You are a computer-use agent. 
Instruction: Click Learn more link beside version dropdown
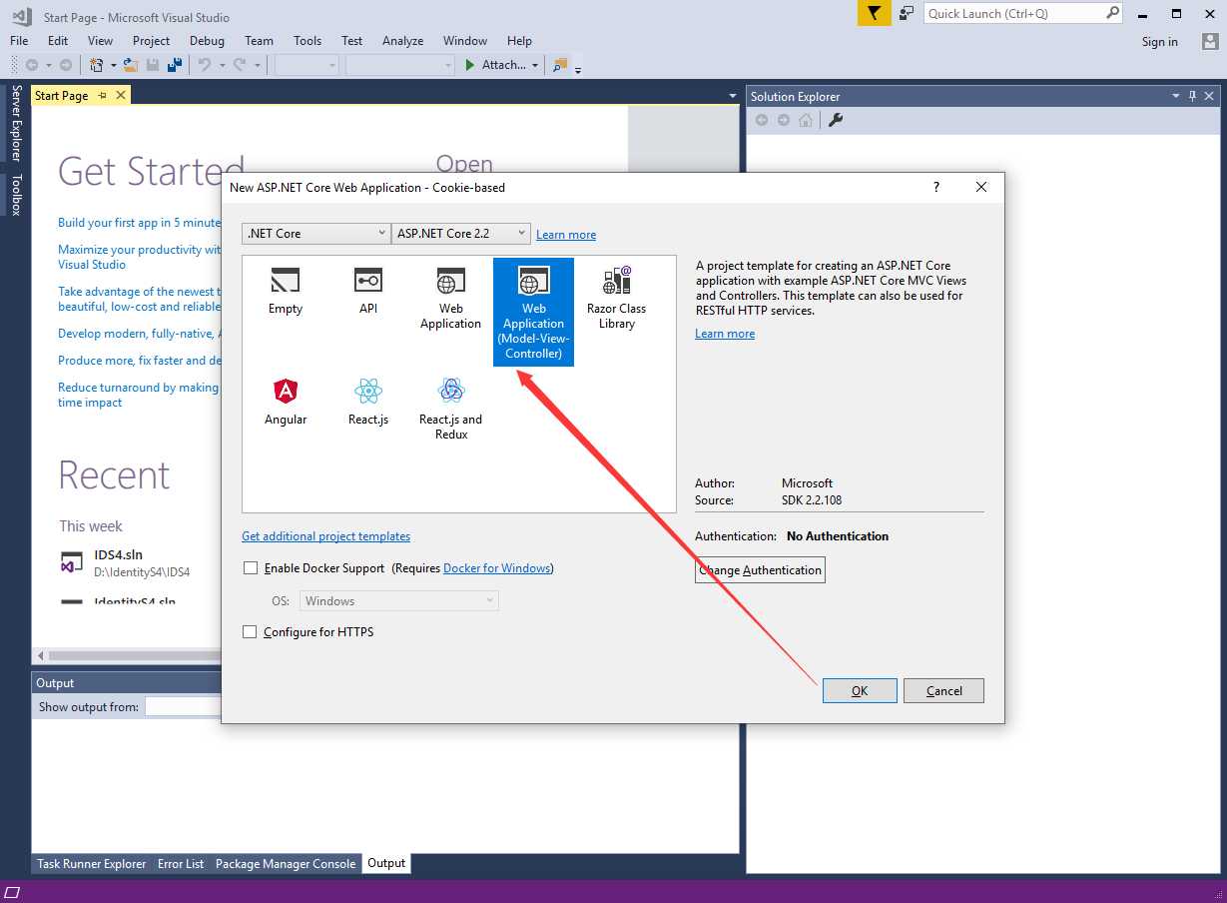tap(566, 235)
